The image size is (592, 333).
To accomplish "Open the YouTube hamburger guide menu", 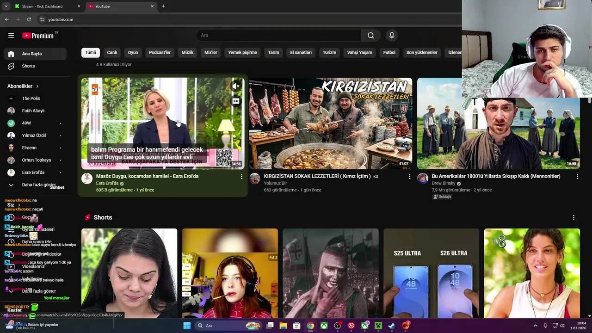I will [x=11, y=36].
